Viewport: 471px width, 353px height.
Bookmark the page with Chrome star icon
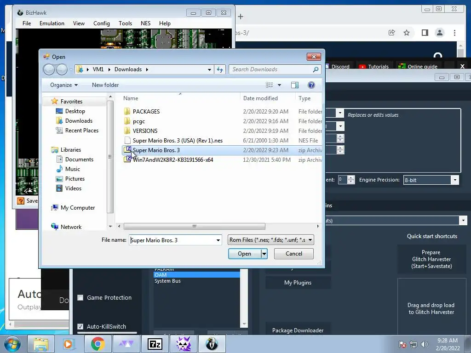click(x=407, y=33)
